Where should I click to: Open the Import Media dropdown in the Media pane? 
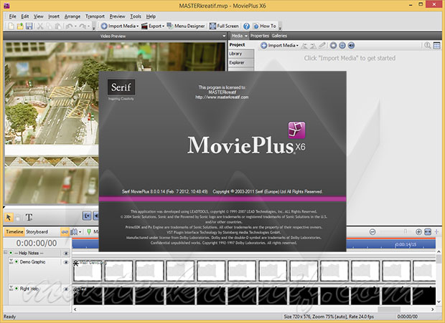pyautogui.click(x=297, y=46)
